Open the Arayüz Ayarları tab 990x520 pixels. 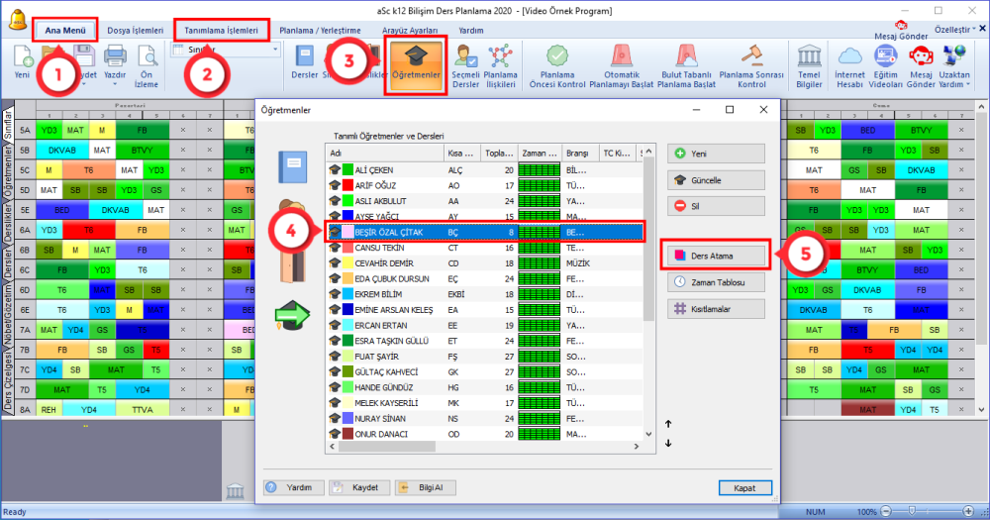[x=410, y=31]
